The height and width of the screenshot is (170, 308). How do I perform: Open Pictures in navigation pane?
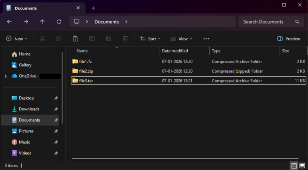[26, 131]
